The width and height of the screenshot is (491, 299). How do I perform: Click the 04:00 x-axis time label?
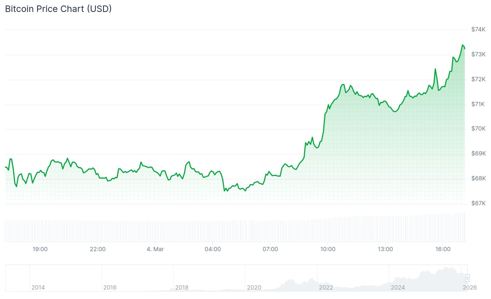tap(213, 249)
